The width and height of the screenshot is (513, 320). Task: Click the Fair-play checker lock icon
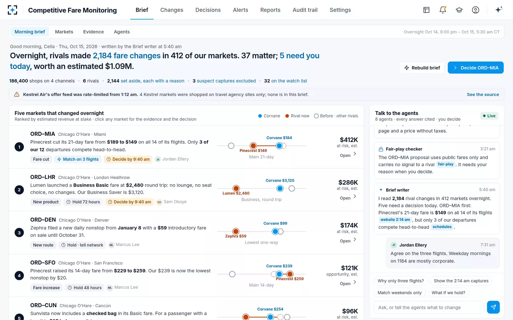(381, 149)
